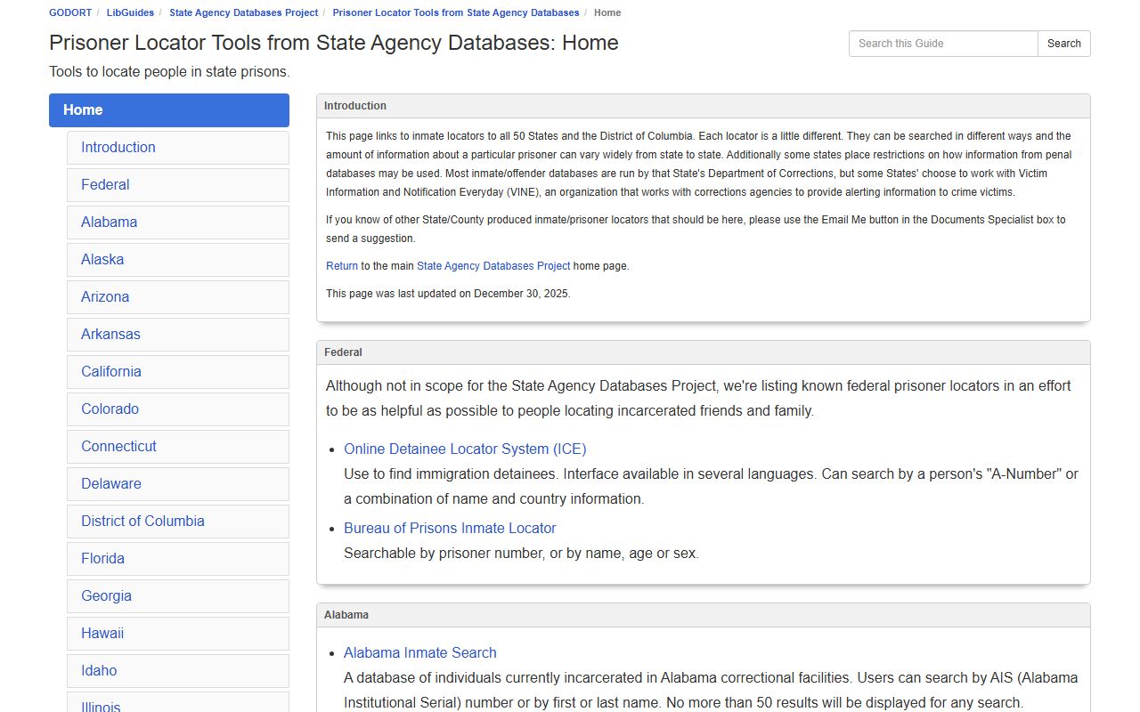This screenshot has height=712, width=1140.
Task: Open State Agency Databases Project breadcrumb
Action: click(x=243, y=12)
